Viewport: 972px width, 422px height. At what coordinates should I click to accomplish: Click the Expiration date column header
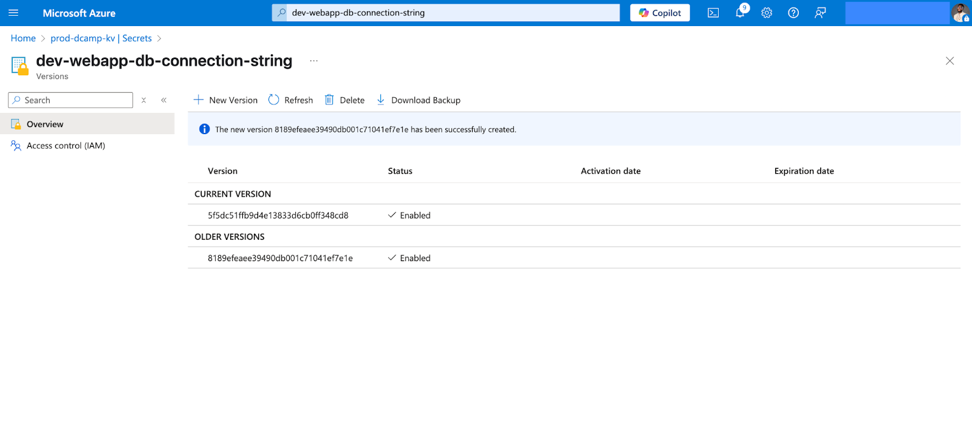pyautogui.click(x=804, y=171)
